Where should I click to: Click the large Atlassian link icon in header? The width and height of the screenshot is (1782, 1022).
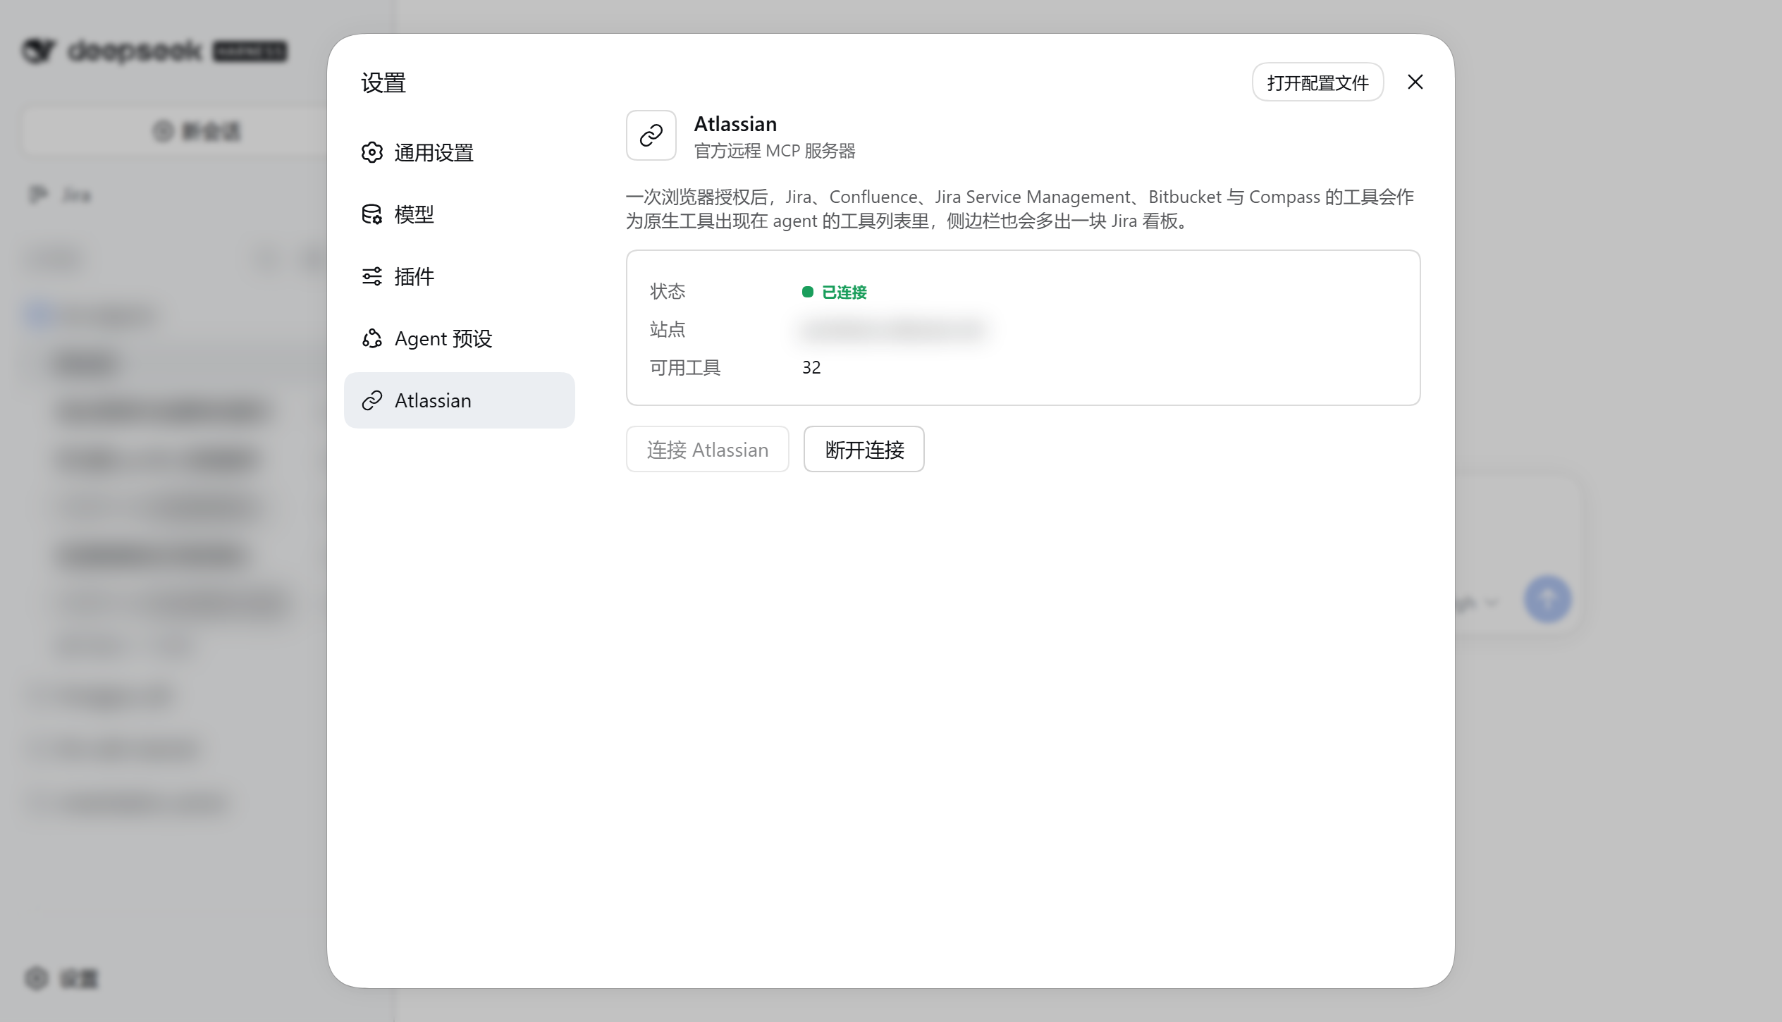(x=651, y=135)
